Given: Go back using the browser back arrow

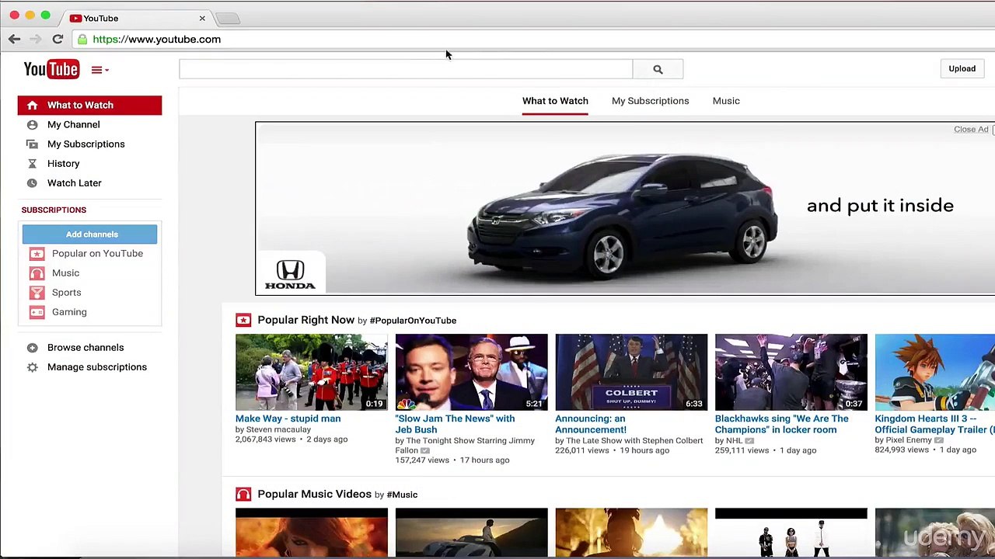Looking at the screenshot, I should (x=14, y=39).
